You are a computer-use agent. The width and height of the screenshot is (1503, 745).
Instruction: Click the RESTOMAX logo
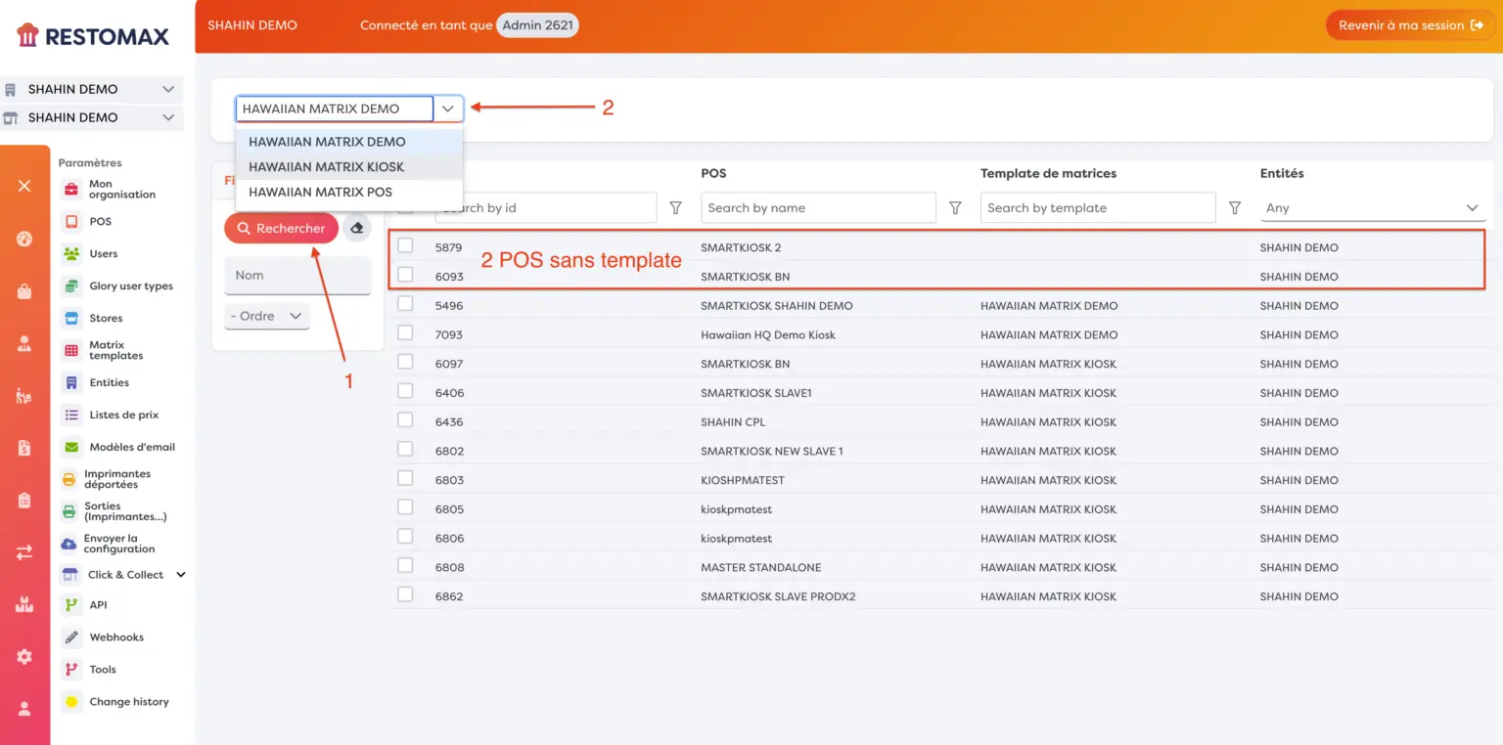[x=93, y=36]
